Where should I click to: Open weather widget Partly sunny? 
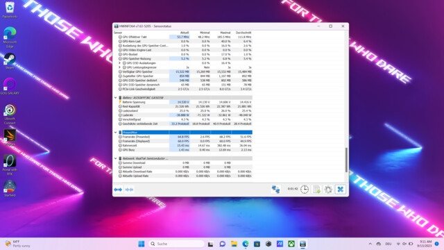click(x=17, y=244)
